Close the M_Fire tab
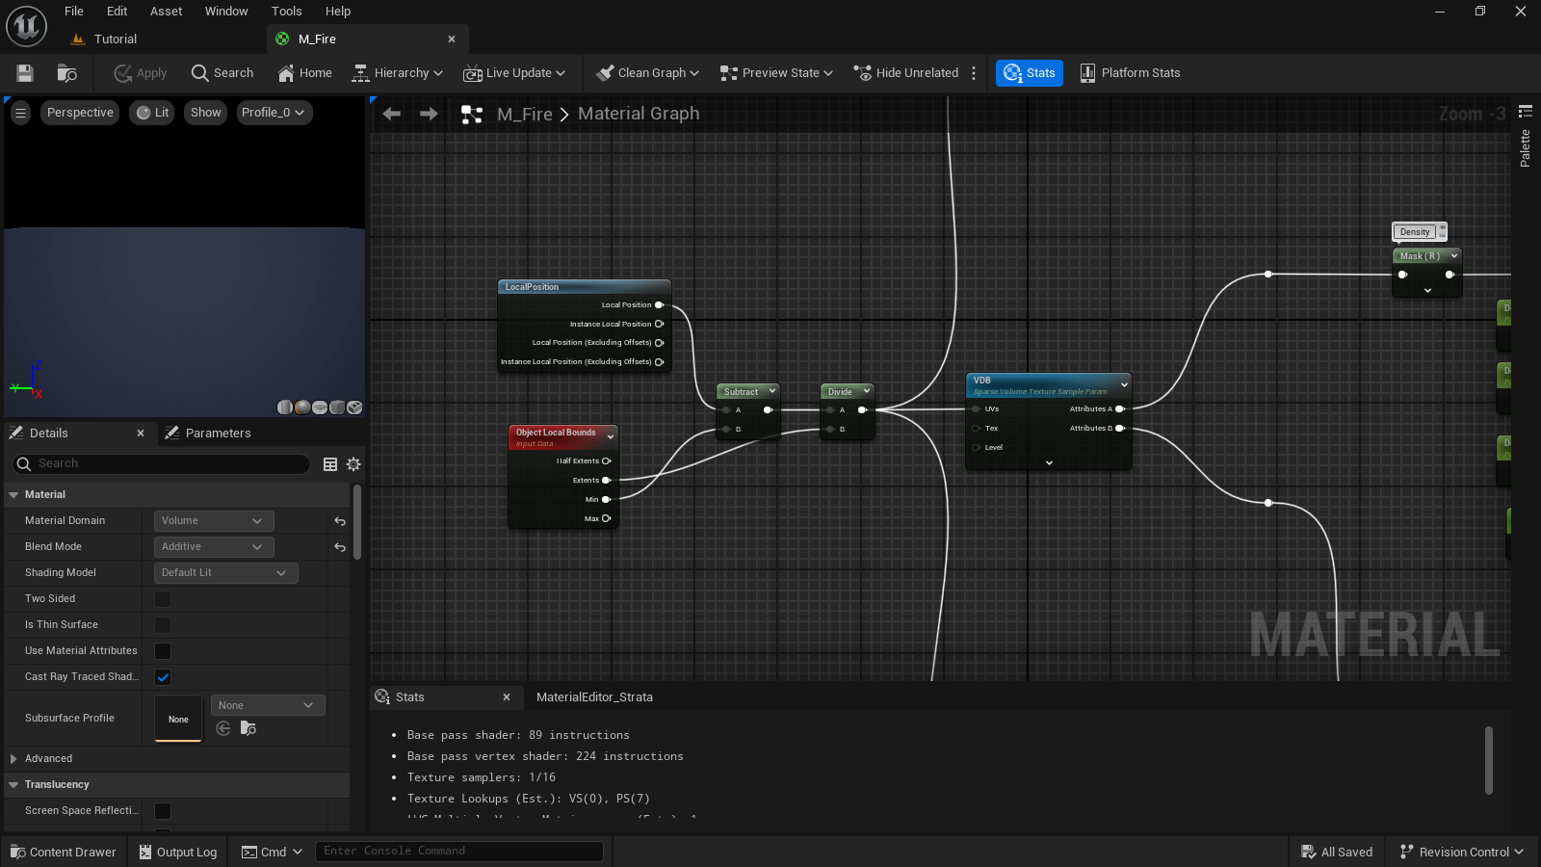This screenshot has height=867, width=1541. pos(452,39)
